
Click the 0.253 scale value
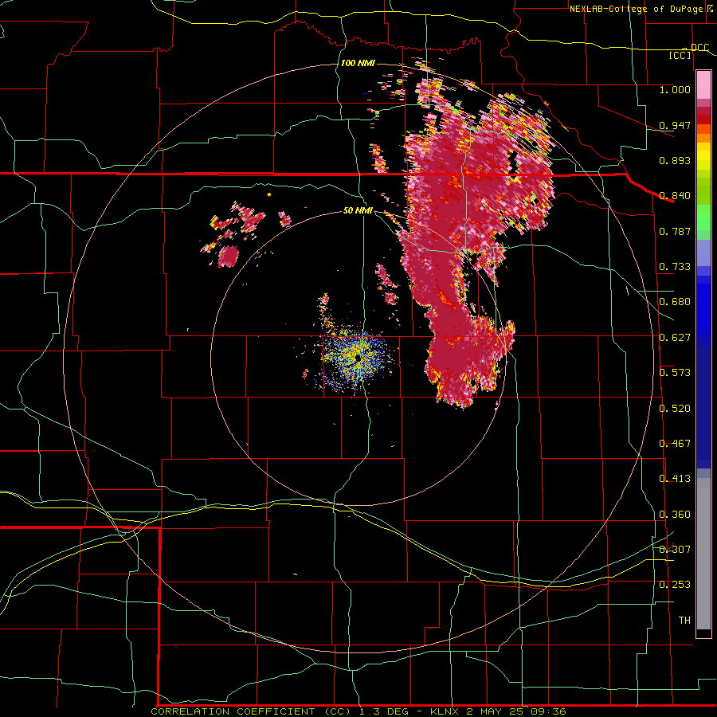[x=675, y=585]
